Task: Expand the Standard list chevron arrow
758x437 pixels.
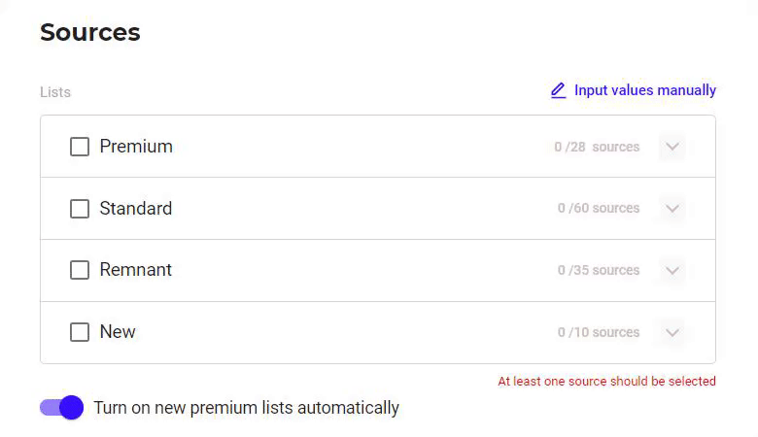Action: (x=672, y=209)
